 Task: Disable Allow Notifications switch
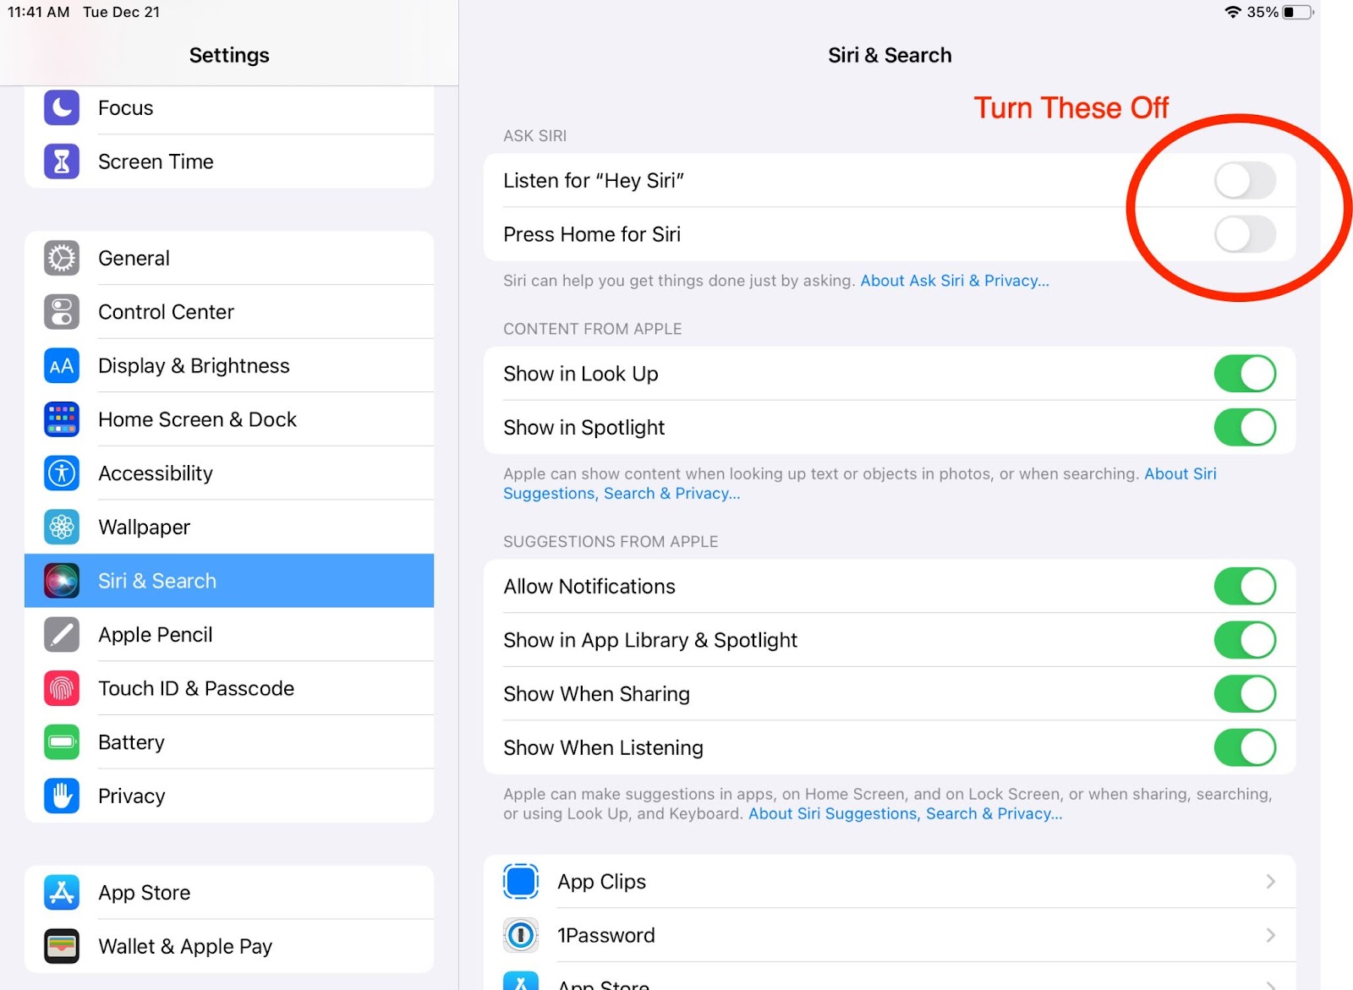pos(1245,587)
